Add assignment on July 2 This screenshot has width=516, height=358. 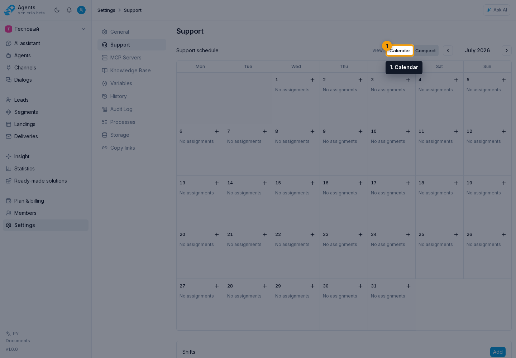click(360, 80)
